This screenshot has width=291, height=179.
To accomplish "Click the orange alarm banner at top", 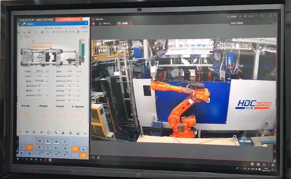I will [69, 19].
